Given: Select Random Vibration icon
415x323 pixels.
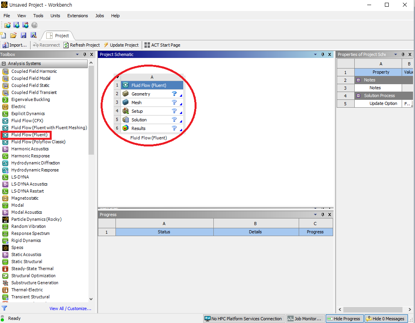Looking at the screenshot, I should (5, 226).
